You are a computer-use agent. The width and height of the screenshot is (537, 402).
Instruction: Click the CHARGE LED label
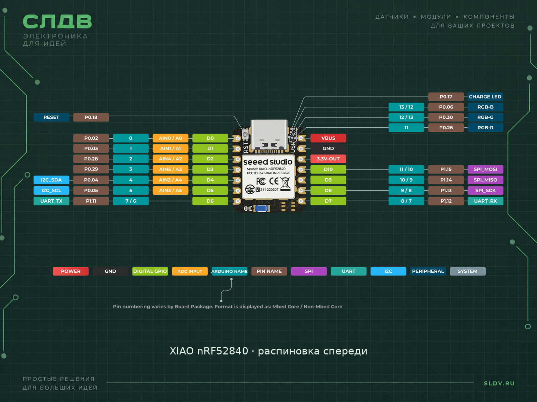[x=485, y=97]
